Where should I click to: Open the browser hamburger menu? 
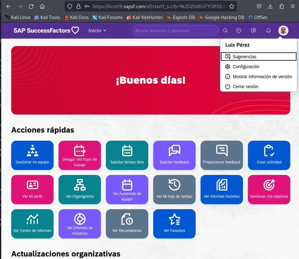[293, 6]
